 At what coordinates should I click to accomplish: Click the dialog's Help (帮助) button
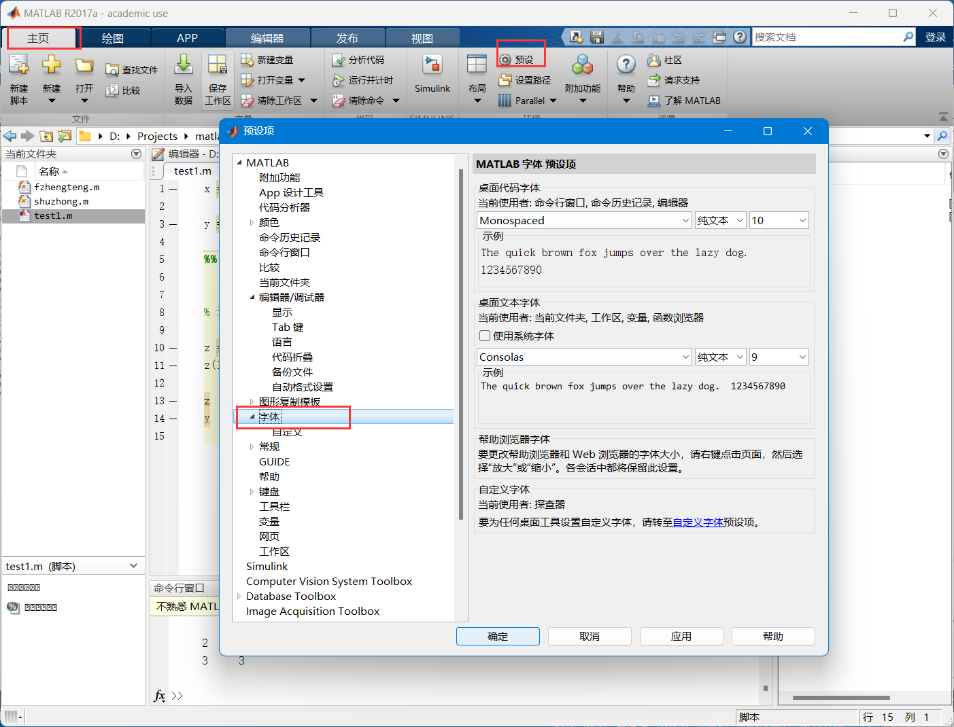click(x=773, y=636)
